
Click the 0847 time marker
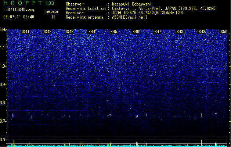coord(157,32)
